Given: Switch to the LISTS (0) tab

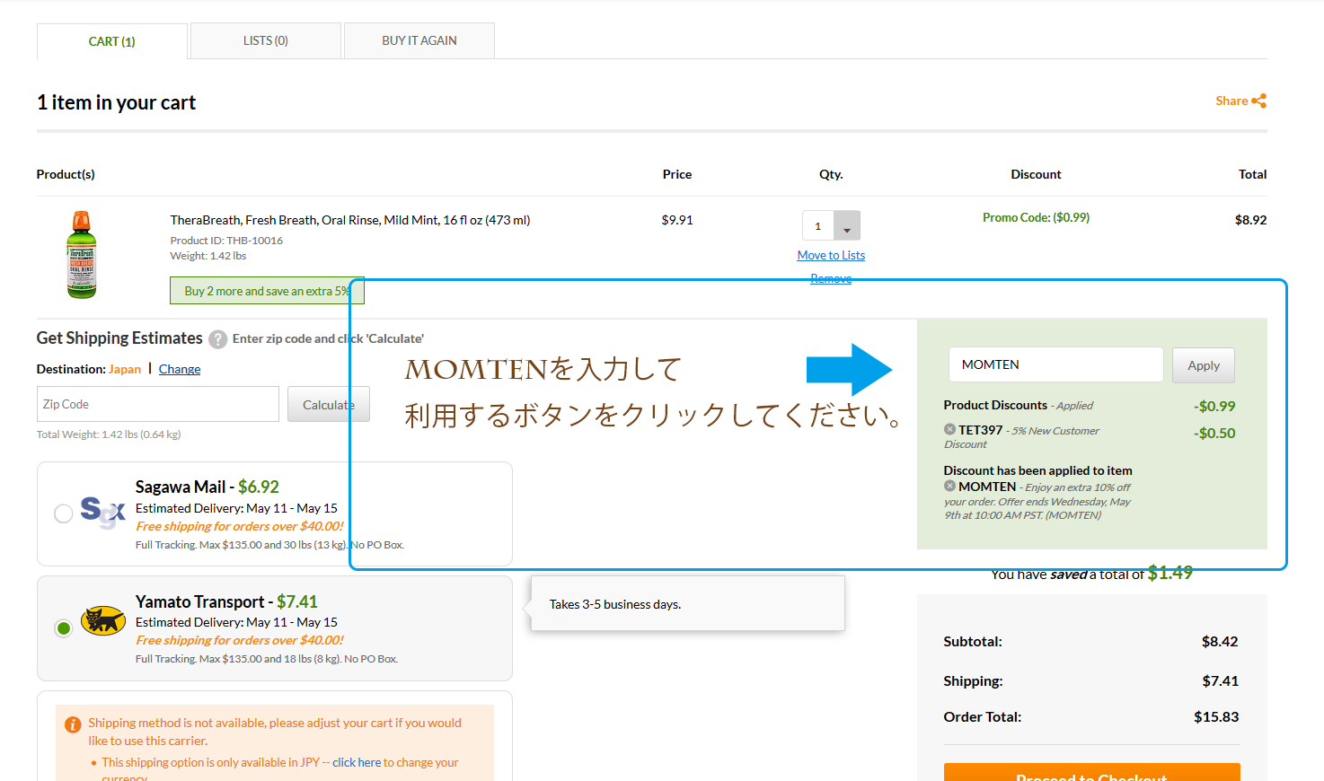Looking at the screenshot, I should (266, 40).
